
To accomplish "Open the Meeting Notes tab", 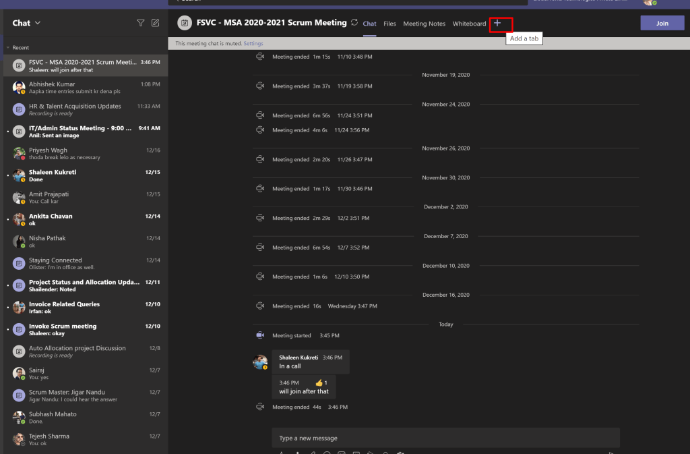I will (x=424, y=24).
